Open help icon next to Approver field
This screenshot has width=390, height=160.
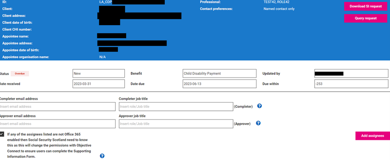tap(258, 123)
